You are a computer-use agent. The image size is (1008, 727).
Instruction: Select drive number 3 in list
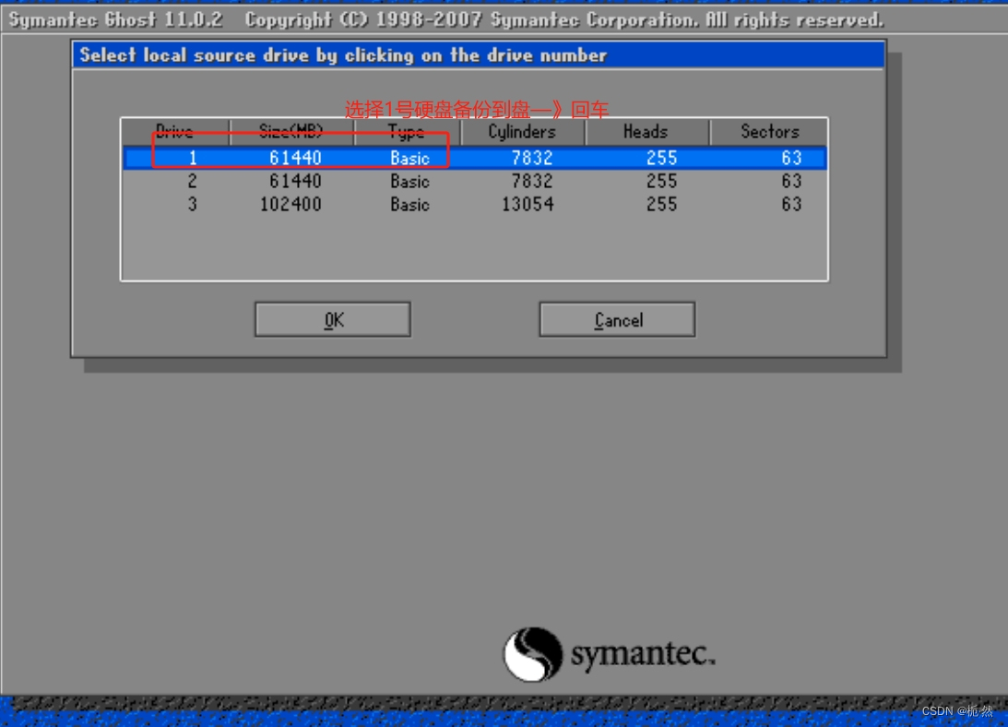pos(192,205)
